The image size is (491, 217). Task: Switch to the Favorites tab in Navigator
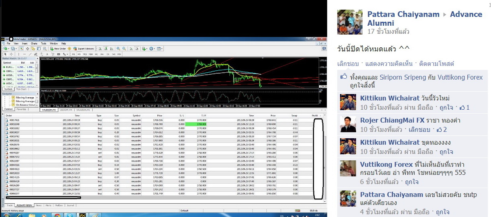[x=21, y=109]
